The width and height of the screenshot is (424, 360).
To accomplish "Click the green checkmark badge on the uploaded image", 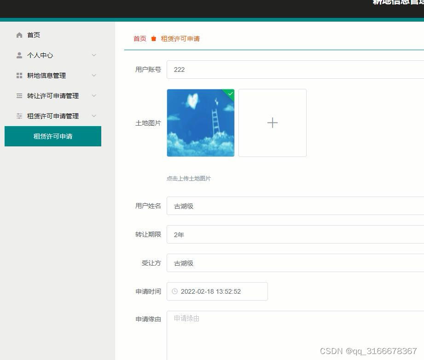I will pos(230,93).
